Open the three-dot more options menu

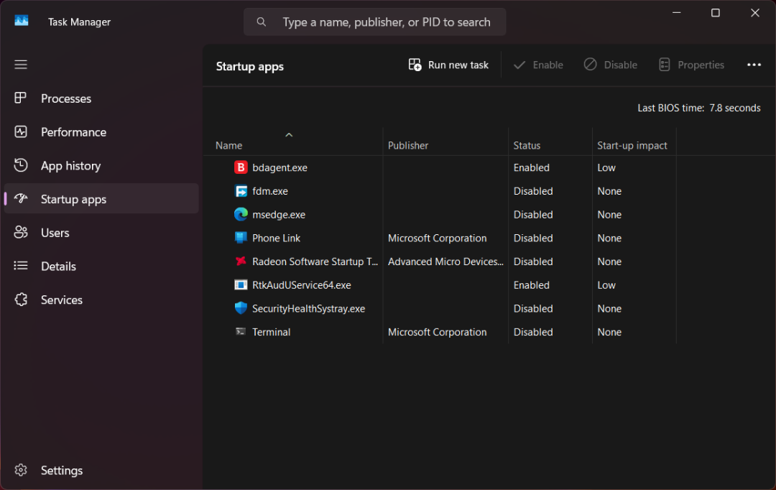tap(754, 65)
